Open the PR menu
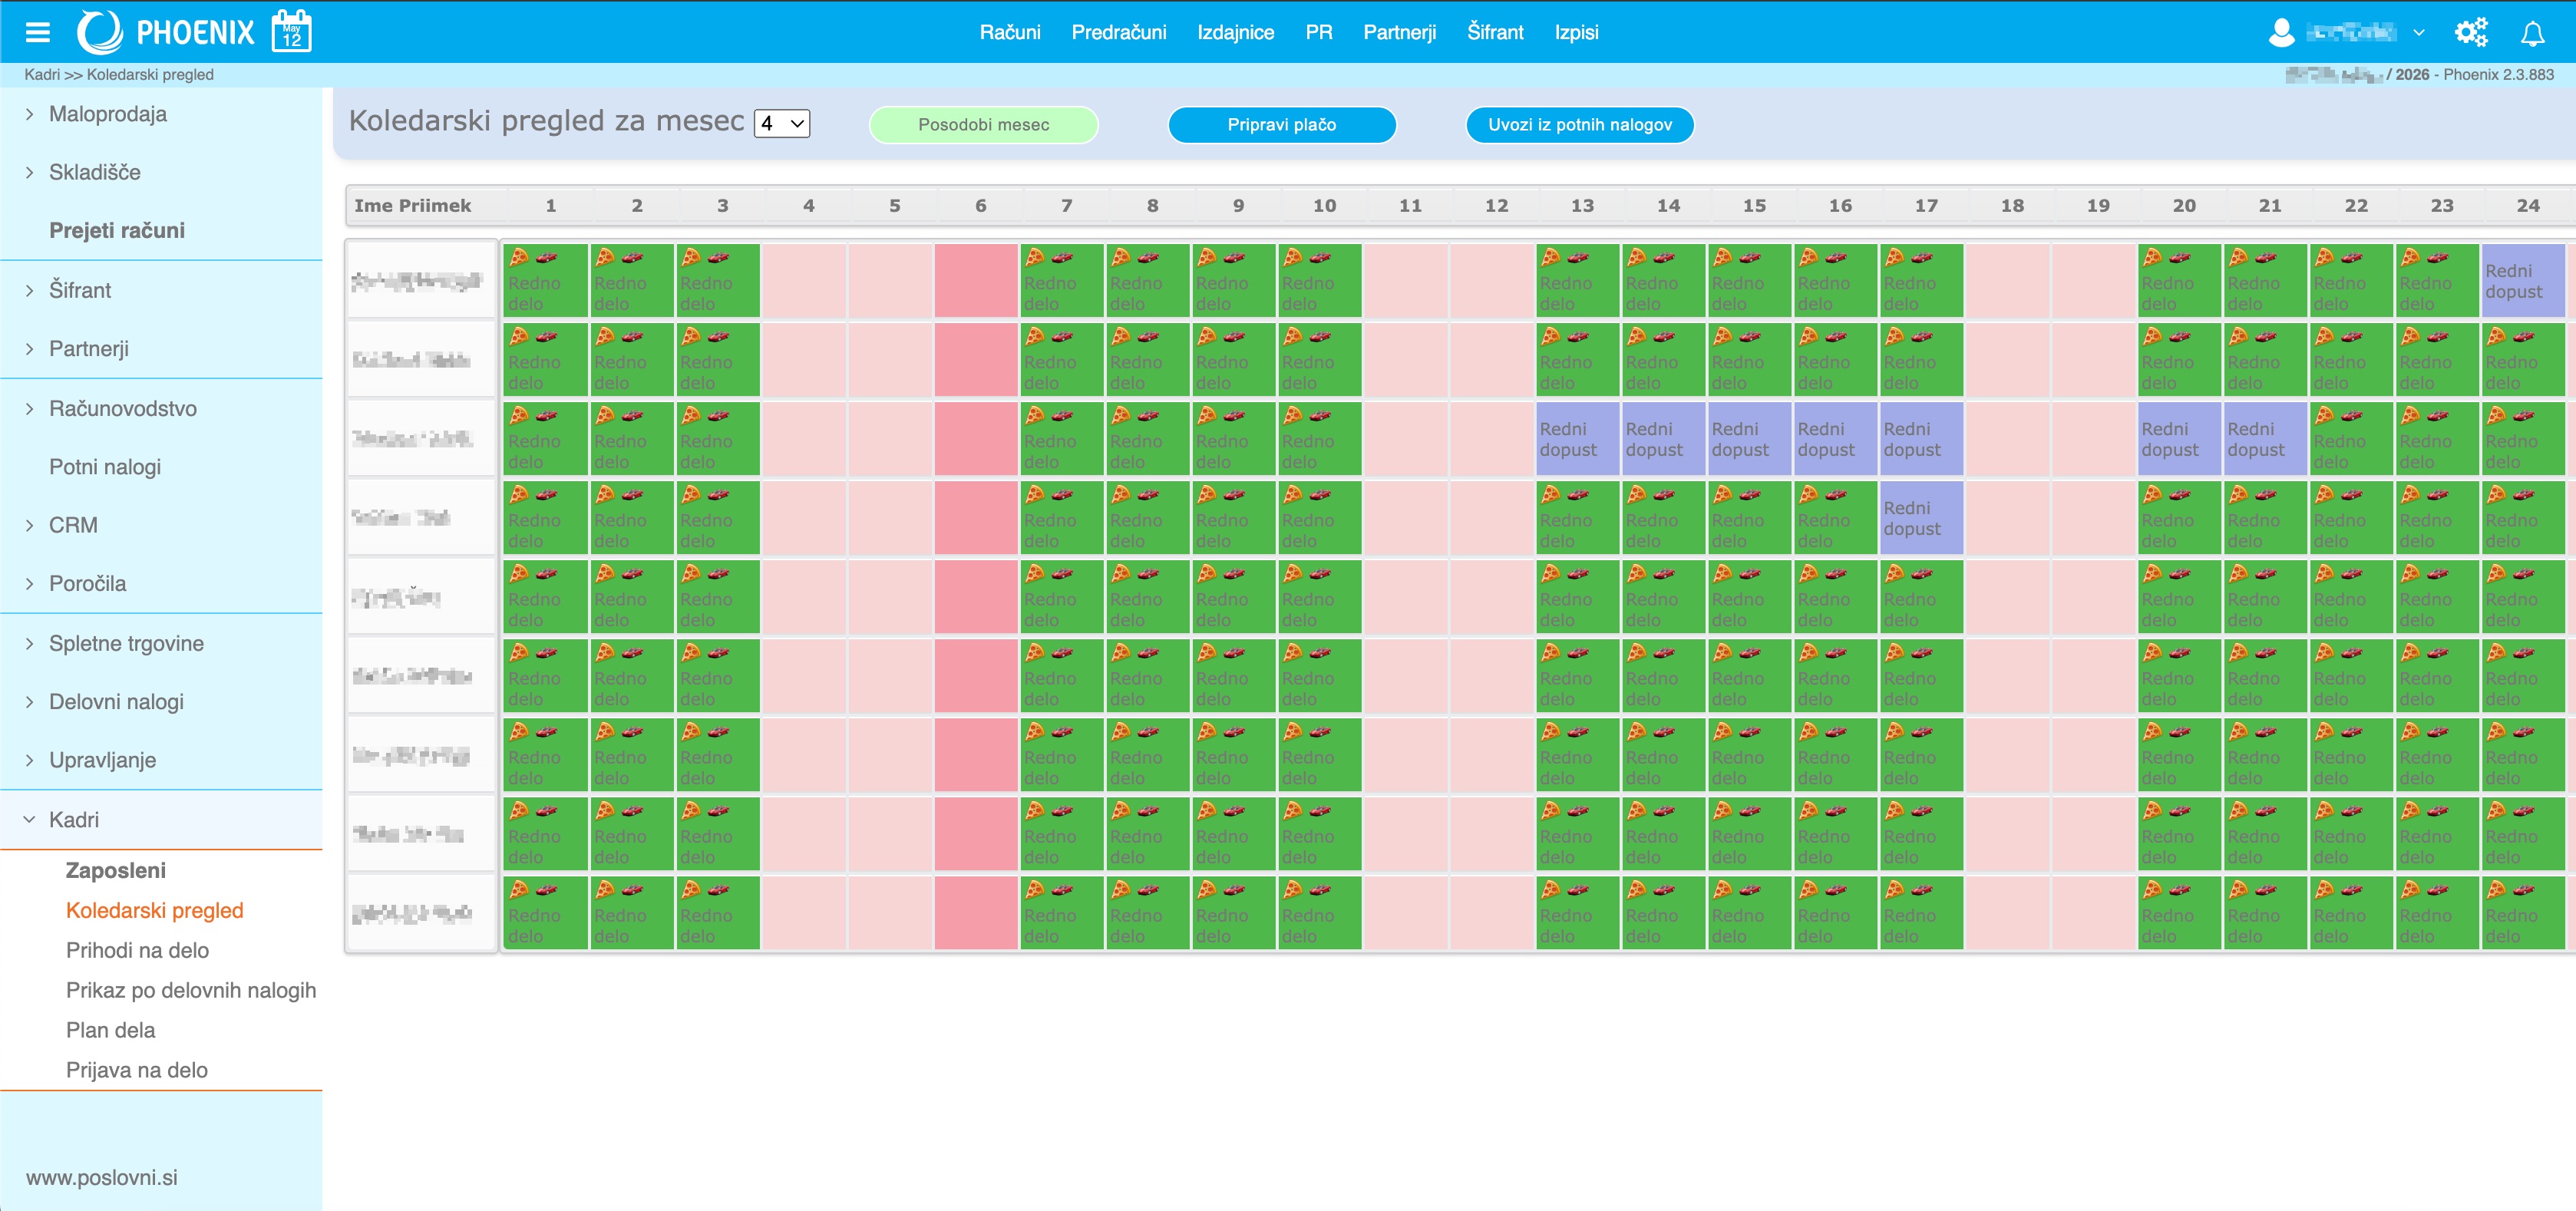The image size is (2576, 1211). click(x=1318, y=32)
